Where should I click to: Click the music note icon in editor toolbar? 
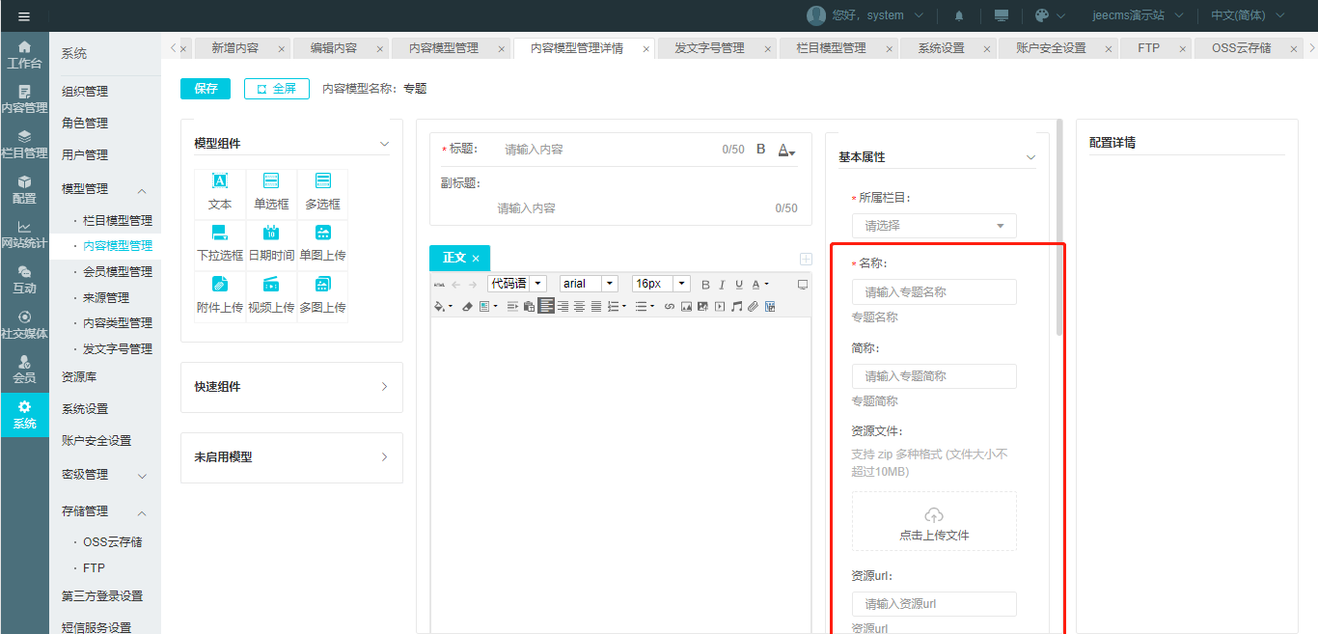click(736, 307)
